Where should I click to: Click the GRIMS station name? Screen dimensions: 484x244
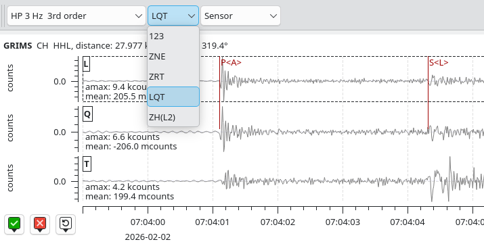(18, 46)
